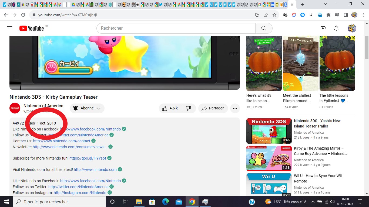
Task: Click Windows taskbar search box
Action: [59, 202]
